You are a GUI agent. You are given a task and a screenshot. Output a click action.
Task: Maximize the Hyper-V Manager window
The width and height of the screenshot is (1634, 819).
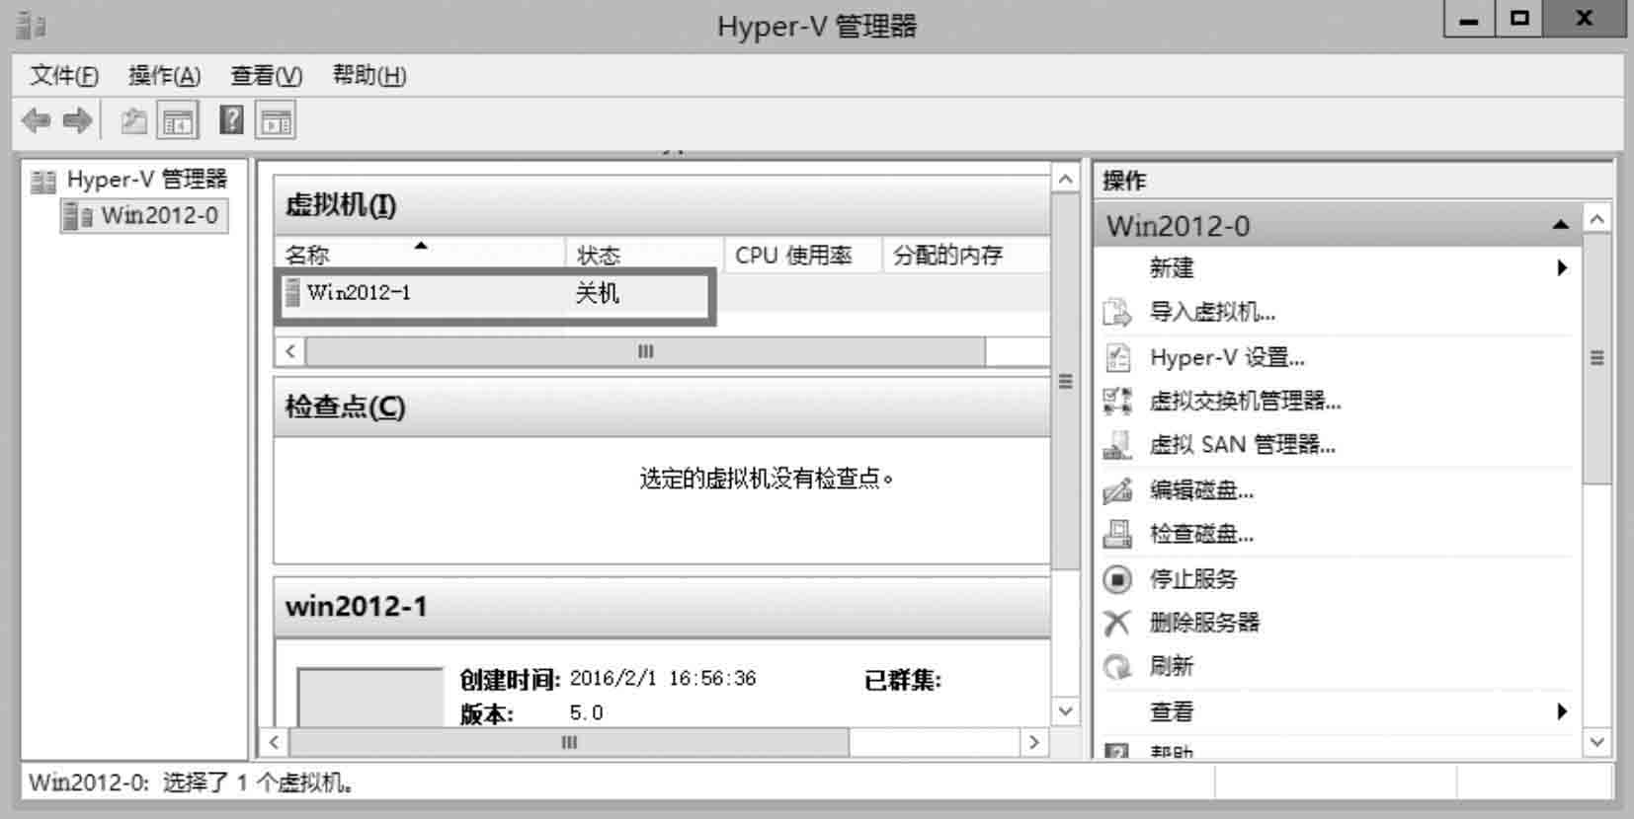tap(1519, 18)
